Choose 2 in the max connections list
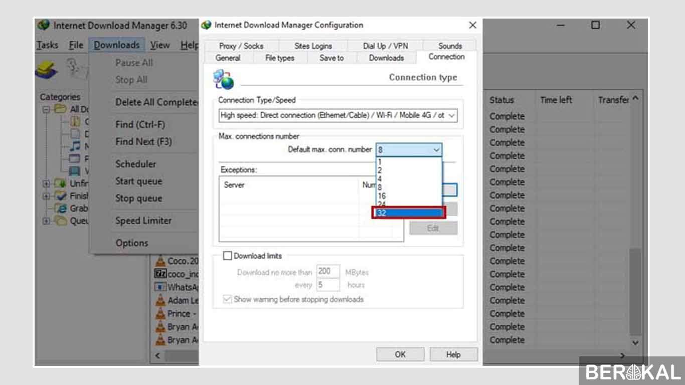The height and width of the screenshot is (385, 685). pyautogui.click(x=409, y=170)
